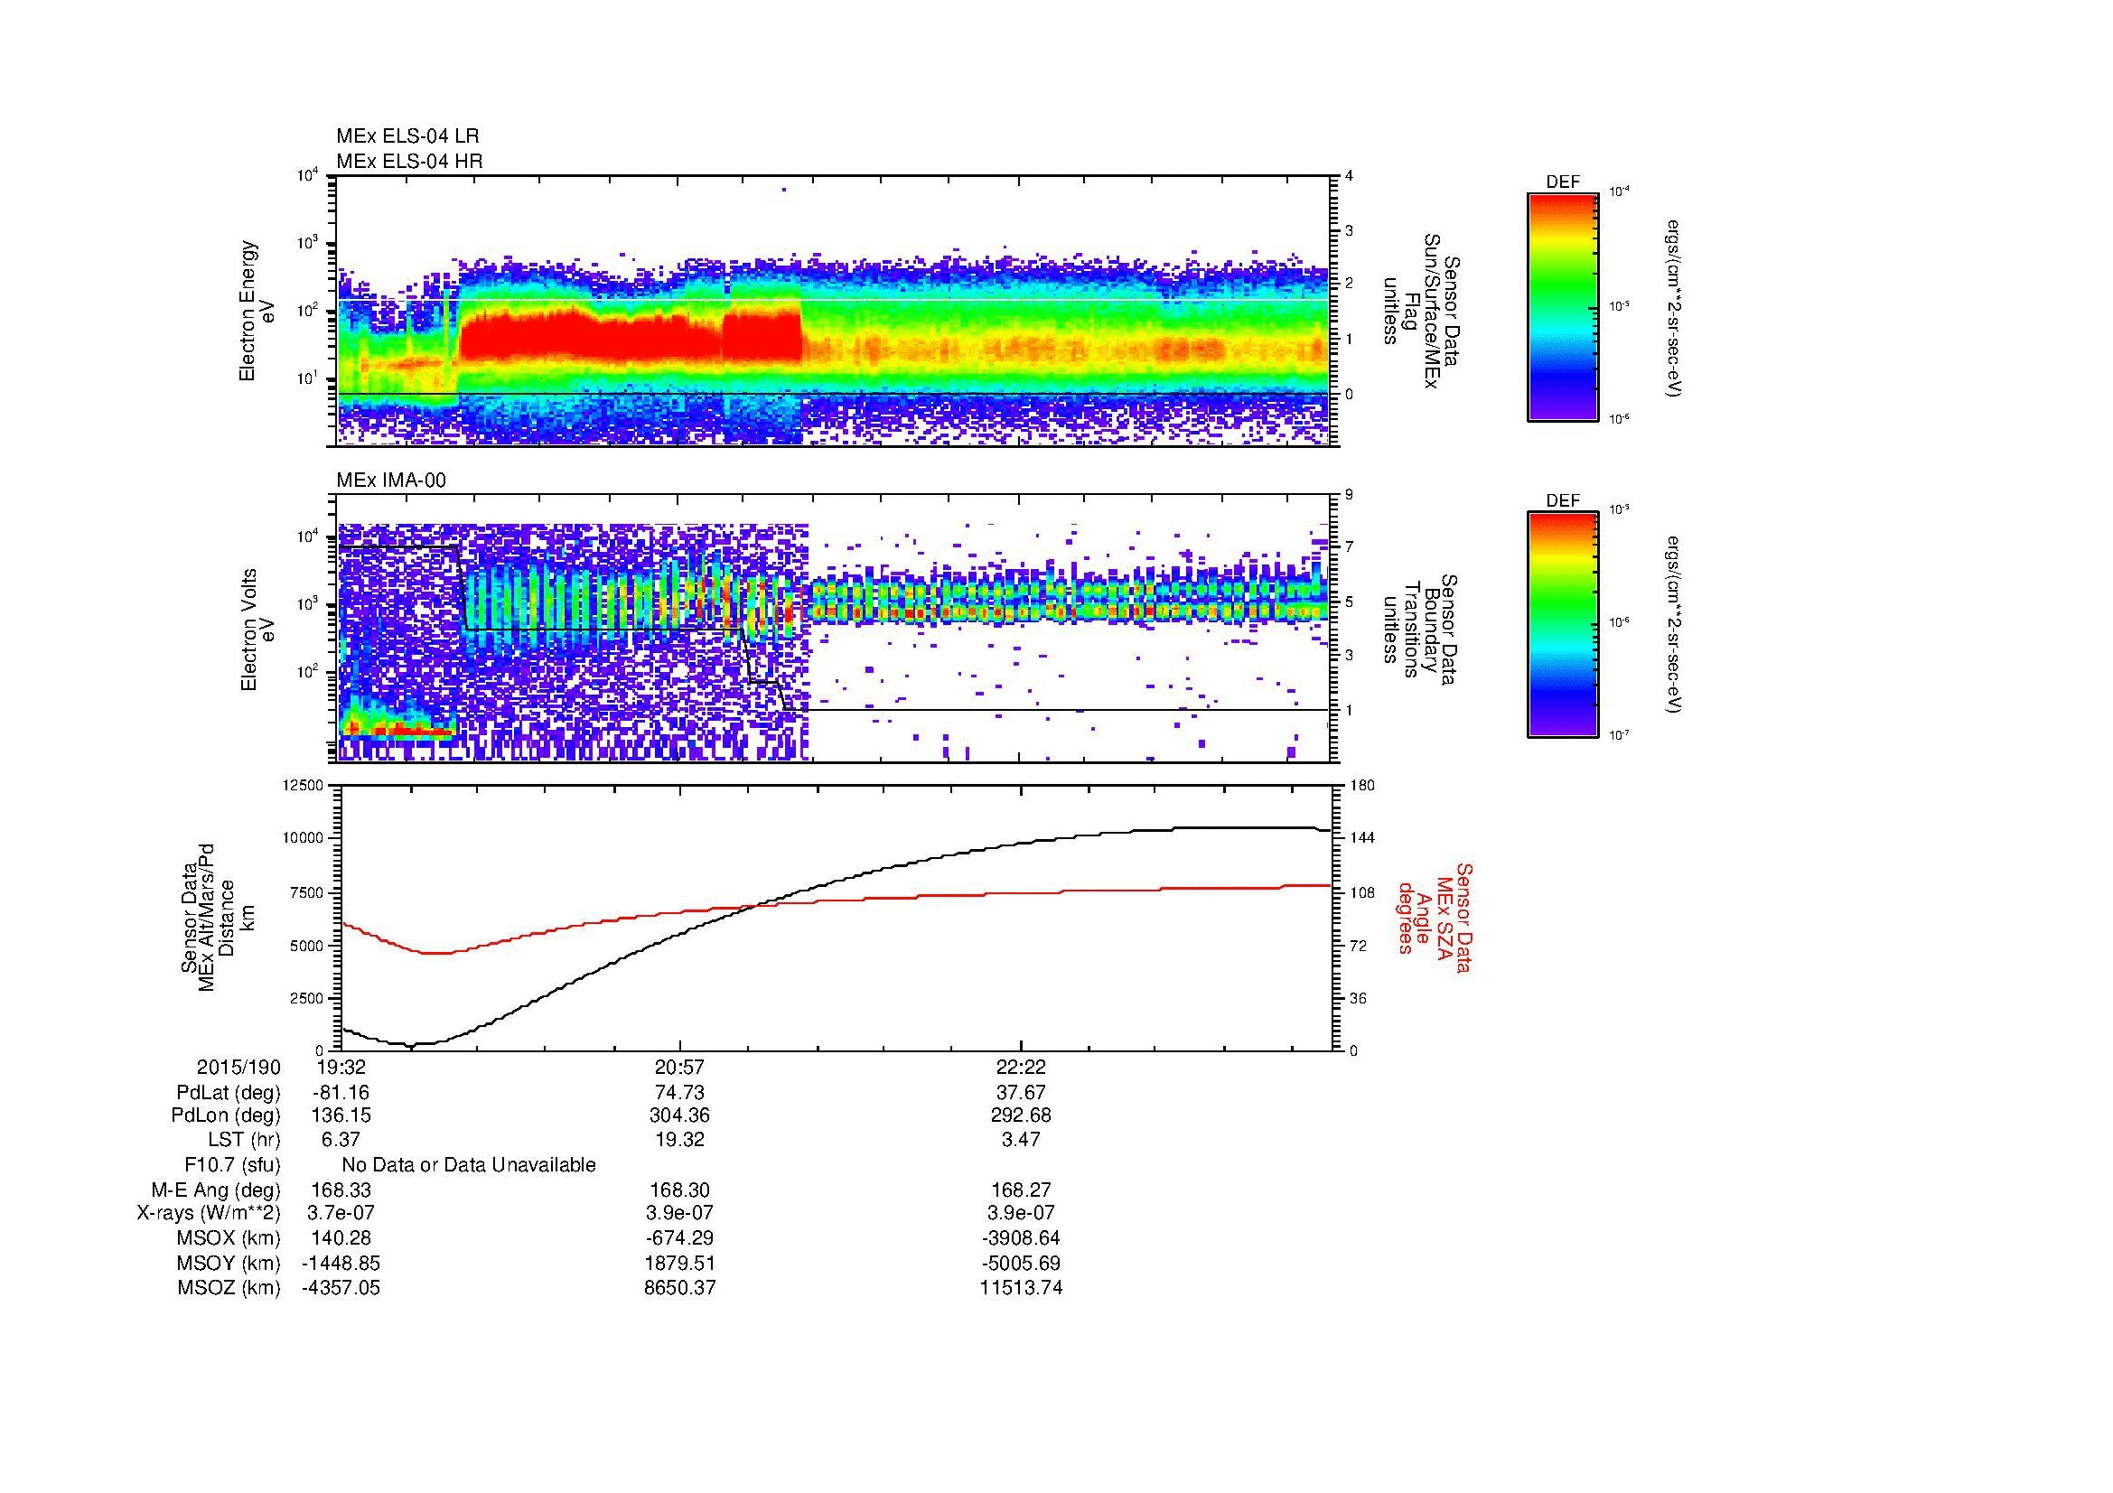This screenshot has width=2113, height=1493.
Task: Click the 'PdLat (deg)' row label
Action: point(229,1093)
